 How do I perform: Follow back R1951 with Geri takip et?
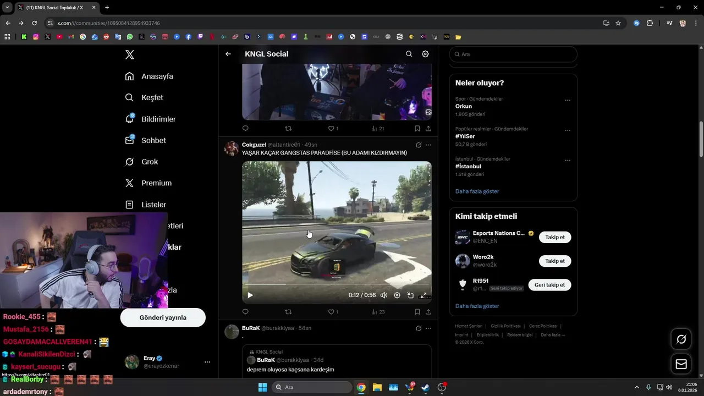[x=549, y=285]
